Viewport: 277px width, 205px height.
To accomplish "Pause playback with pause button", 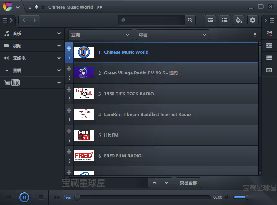I will [x=24, y=197].
